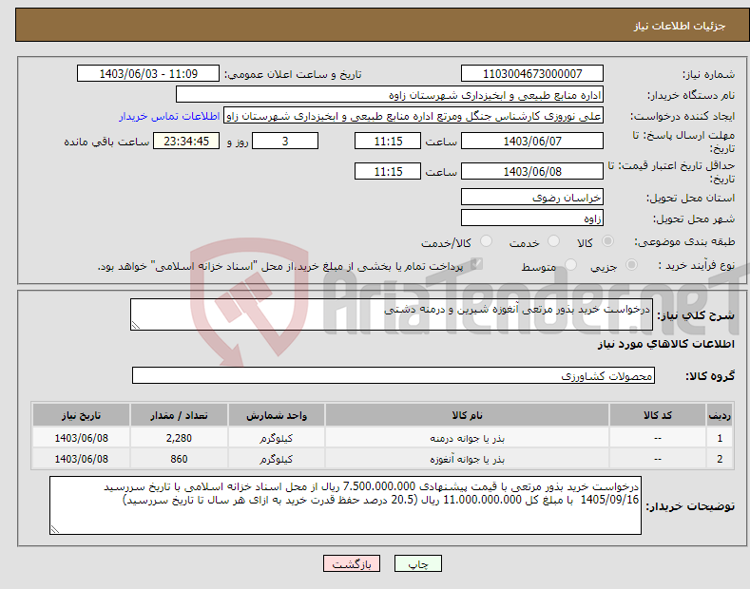750x589 pixels.
Task: Click the گروه کالا field محصولات کشاورزی
Action: point(394,376)
